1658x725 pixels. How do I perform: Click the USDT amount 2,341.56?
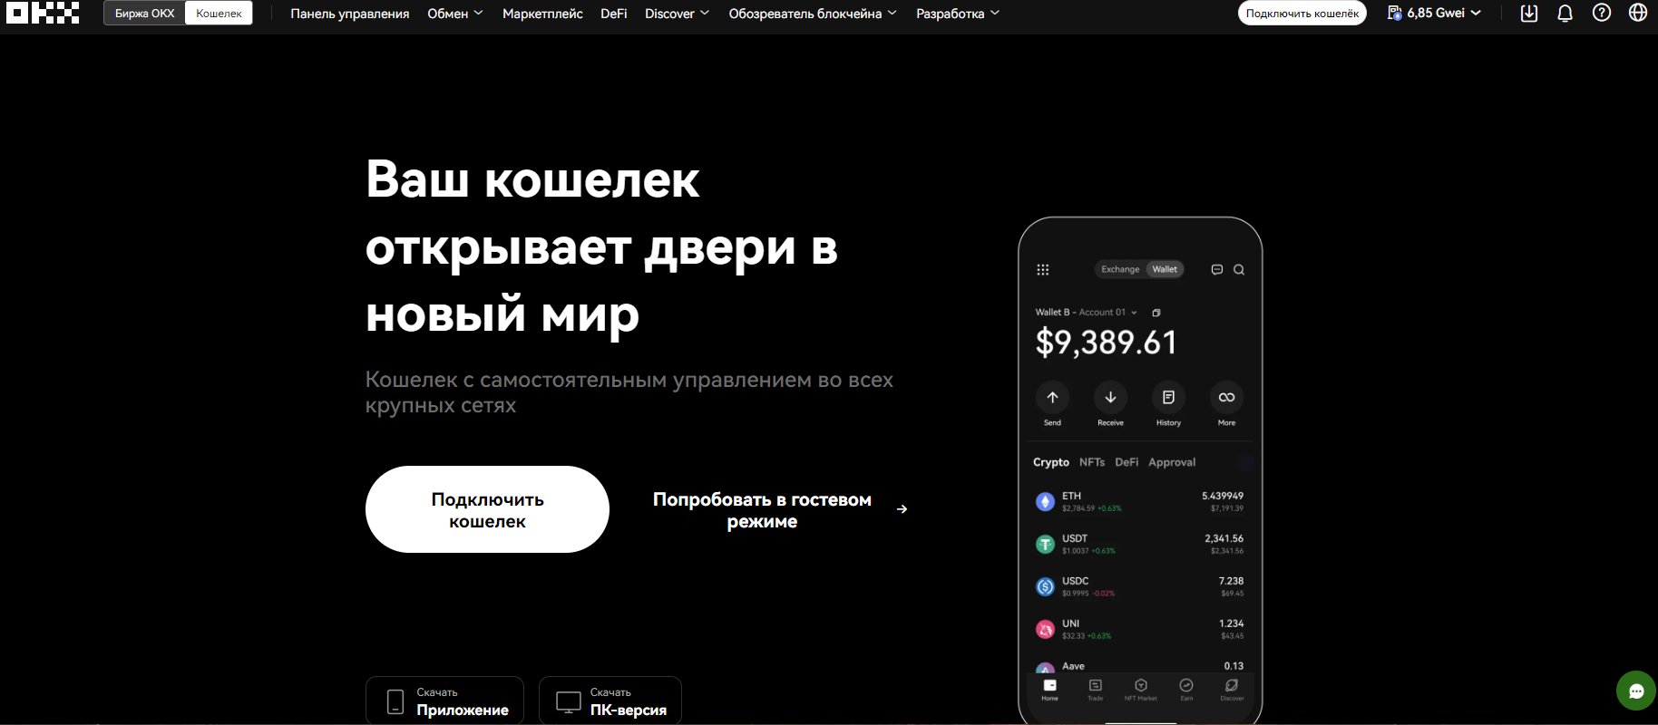click(1224, 538)
